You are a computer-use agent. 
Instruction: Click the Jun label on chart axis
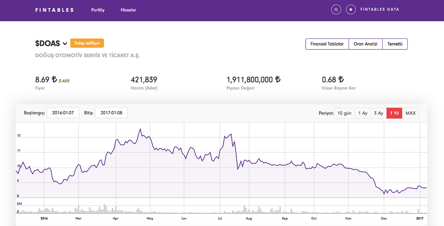point(184,219)
